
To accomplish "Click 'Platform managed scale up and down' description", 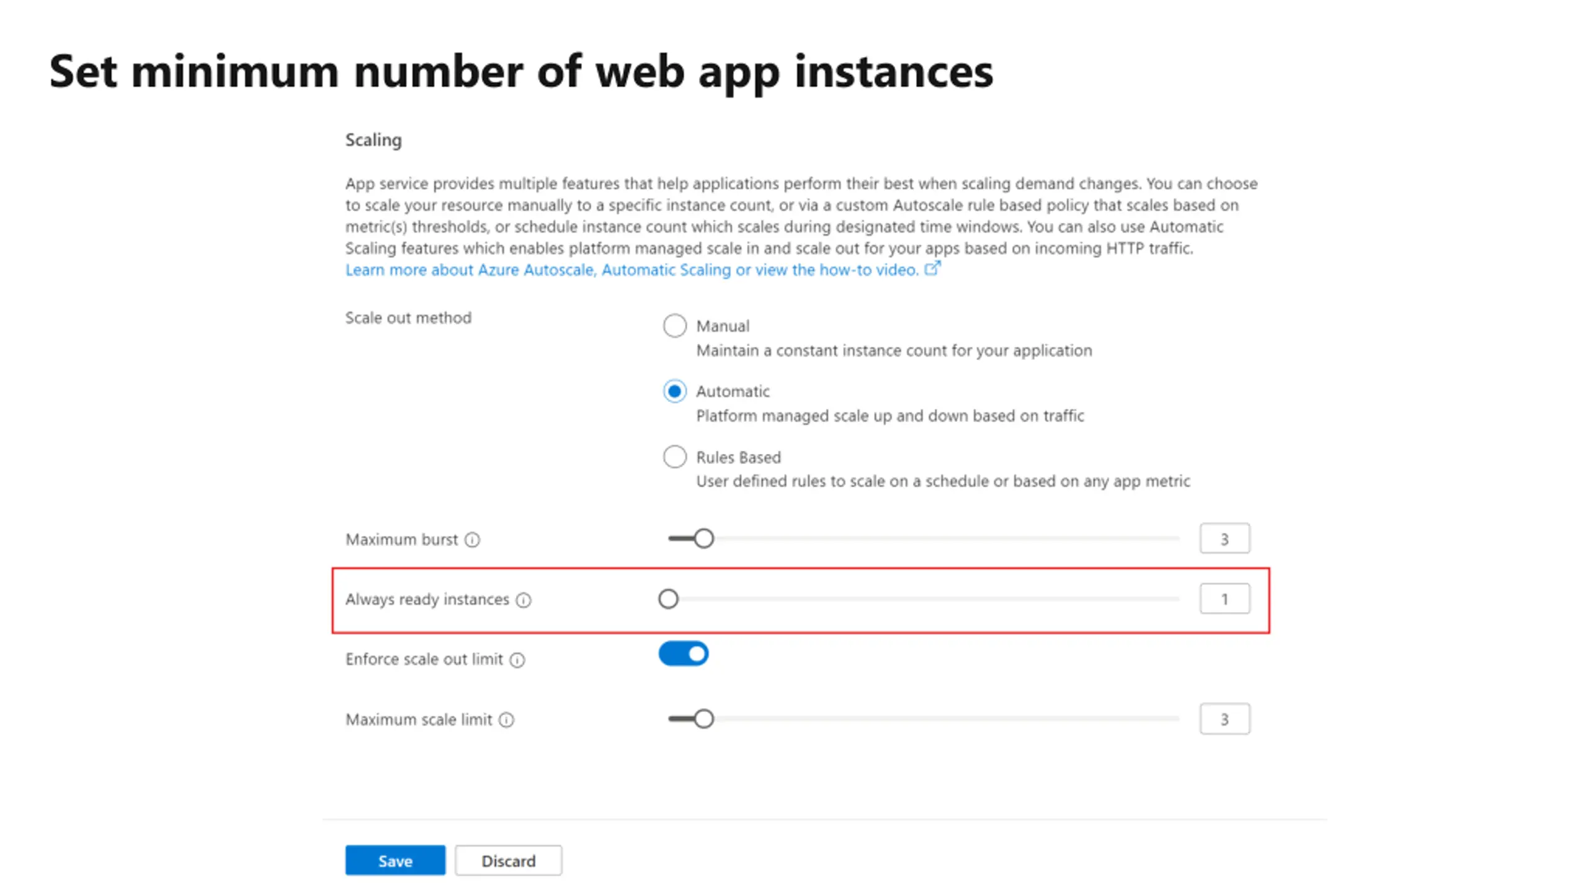I will tap(890, 416).
